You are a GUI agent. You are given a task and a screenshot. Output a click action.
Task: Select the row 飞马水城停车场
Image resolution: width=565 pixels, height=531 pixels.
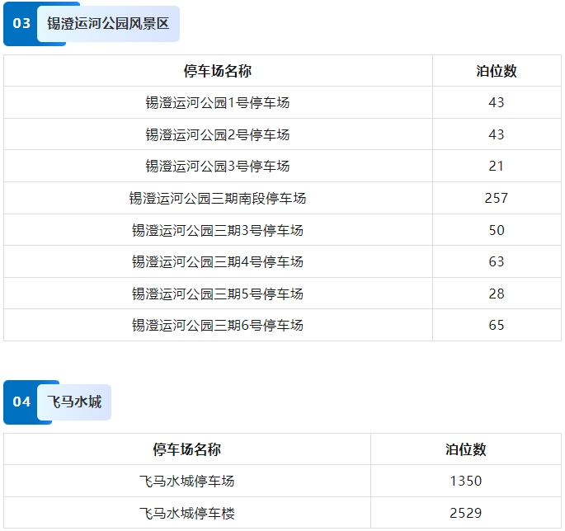[282, 481]
